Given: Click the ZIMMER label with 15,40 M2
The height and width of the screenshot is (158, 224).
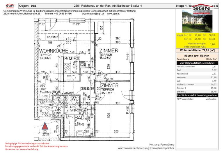Looking at the screenshot, I should pos(109,51).
